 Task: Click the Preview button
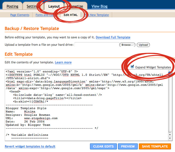[128, 147]
